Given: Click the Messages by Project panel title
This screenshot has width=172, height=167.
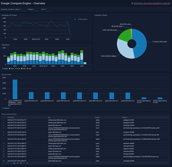Looking at the screenshot, I should (9, 15).
